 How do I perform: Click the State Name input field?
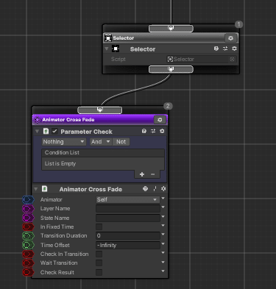[x=128, y=218]
